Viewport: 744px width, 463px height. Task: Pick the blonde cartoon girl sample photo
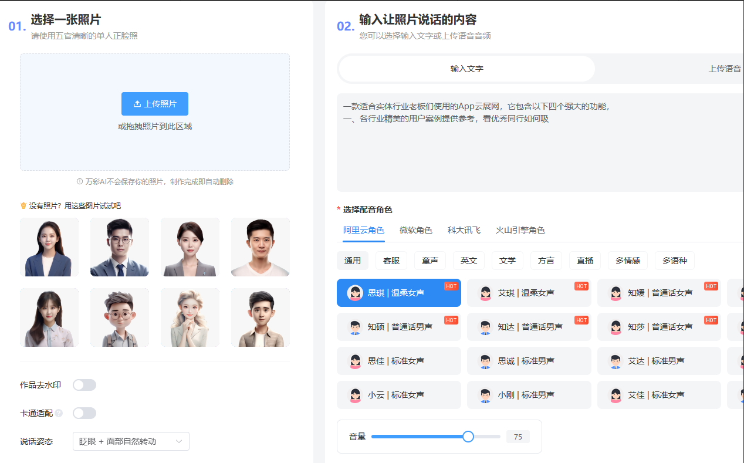click(190, 317)
